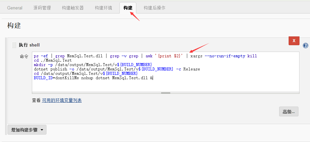Screen dimensions: 310x142
Task: Delete the 执行 shell build step
Action: [294, 41]
